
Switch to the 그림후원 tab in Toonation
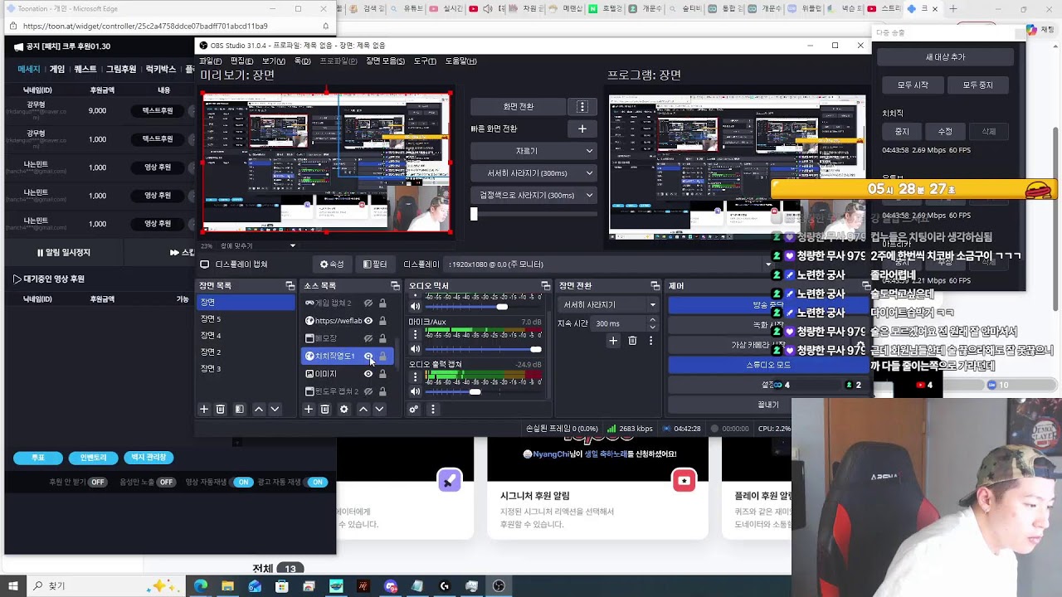(121, 70)
